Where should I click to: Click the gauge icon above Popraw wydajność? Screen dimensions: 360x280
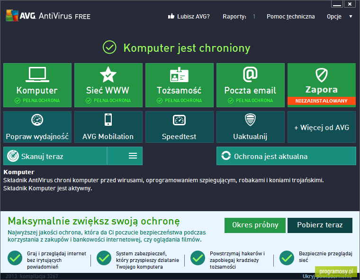coord(37,120)
